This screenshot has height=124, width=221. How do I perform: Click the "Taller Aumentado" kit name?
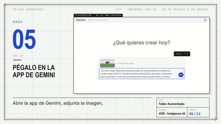[x=172, y=104]
